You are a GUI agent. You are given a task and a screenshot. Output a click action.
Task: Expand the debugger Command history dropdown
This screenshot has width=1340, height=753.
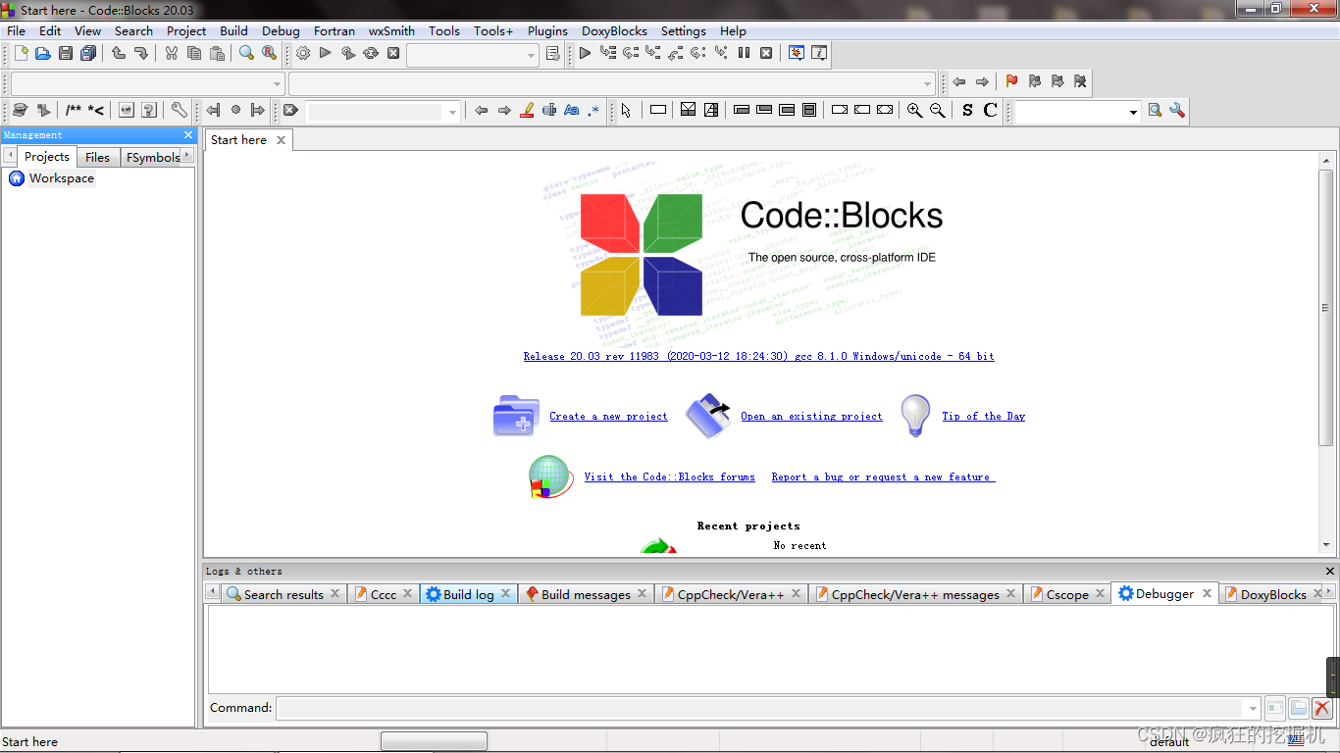1252,708
